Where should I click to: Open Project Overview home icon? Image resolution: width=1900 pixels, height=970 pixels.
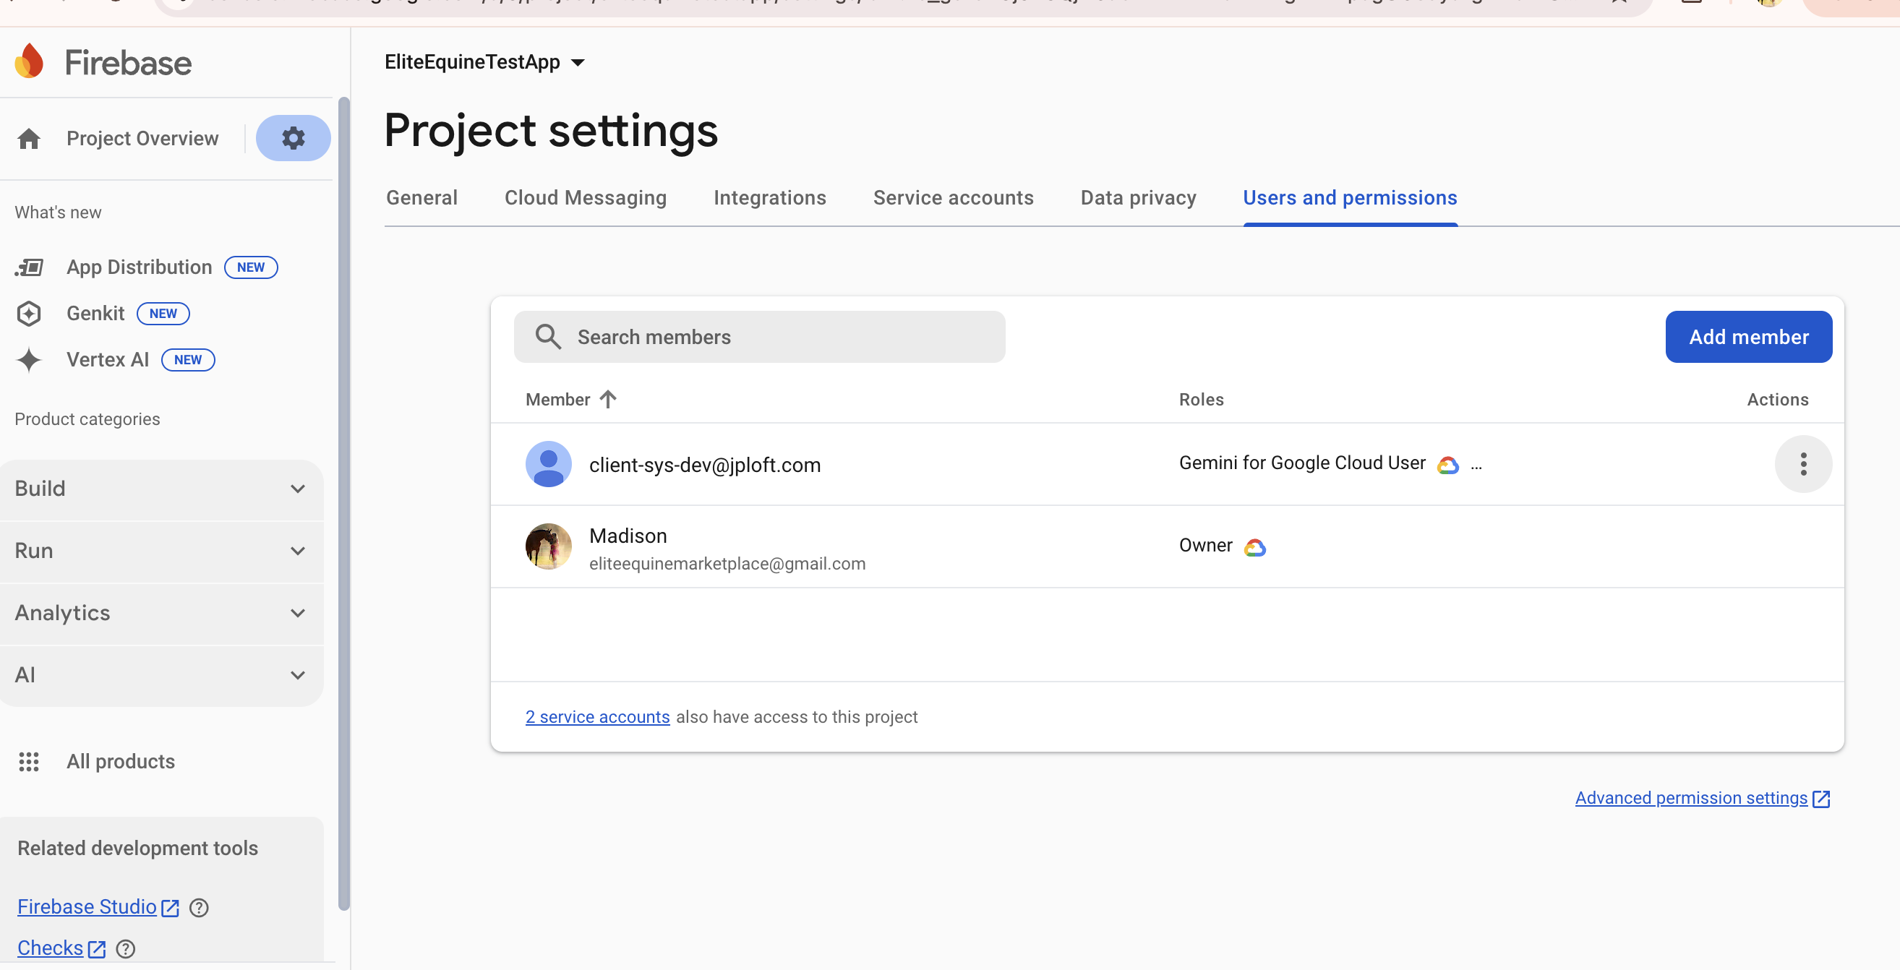[29, 138]
